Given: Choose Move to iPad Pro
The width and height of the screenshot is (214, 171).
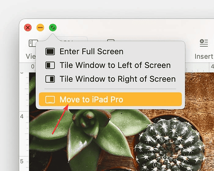Looking at the screenshot, I should pyautogui.click(x=91, y=99).
